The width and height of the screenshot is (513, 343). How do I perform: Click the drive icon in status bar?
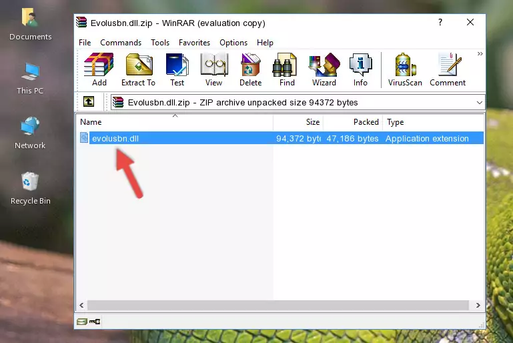click(82, 322)
